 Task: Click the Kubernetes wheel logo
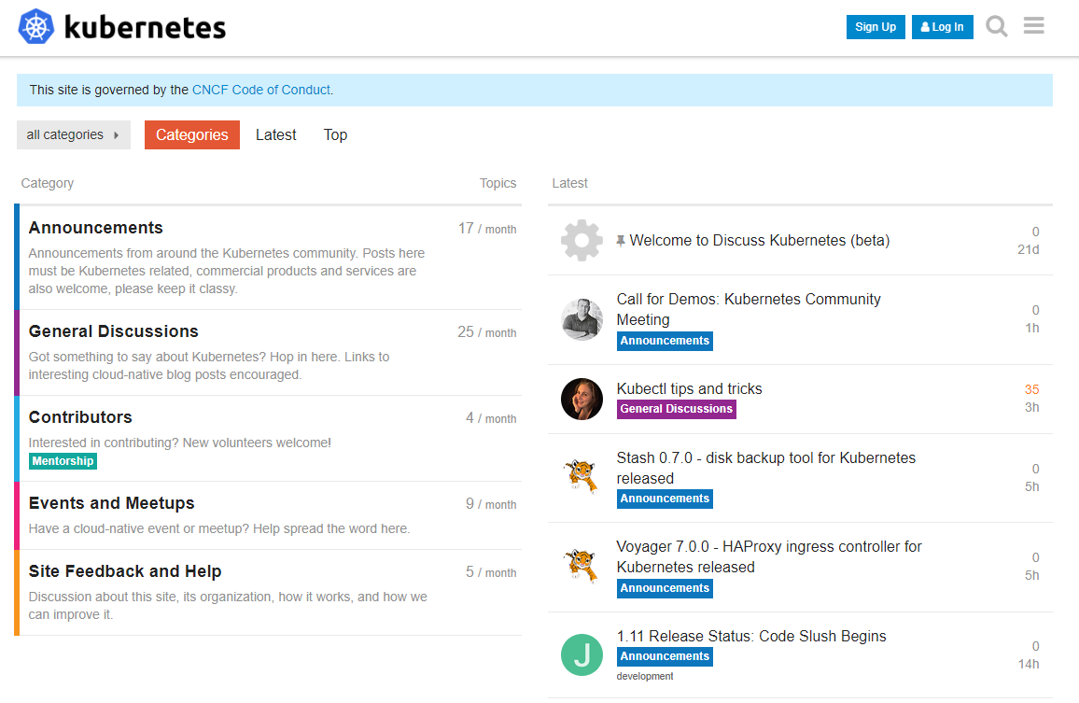coord(37,27)
